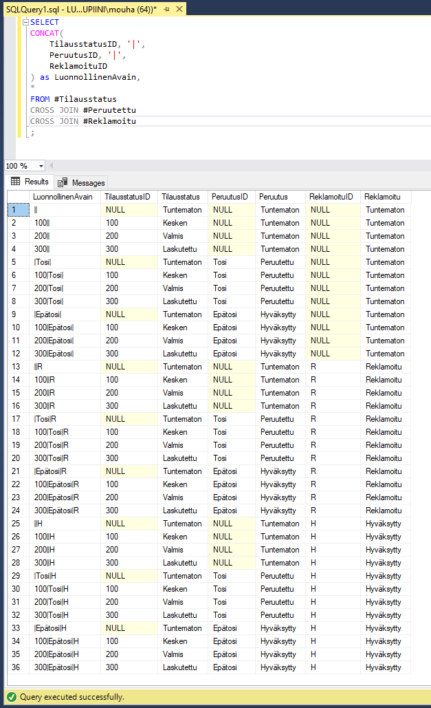Select row 1 by its row header
Screen dimensions: 431x708
[19, 210]
